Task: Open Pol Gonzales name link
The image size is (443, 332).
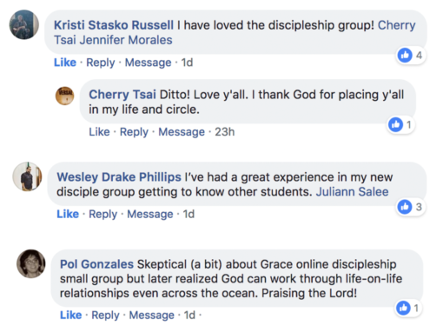Action: tap(96, 264)
